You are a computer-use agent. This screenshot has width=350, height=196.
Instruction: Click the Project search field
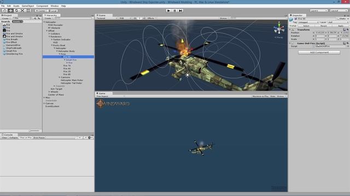tap(22, 18)
